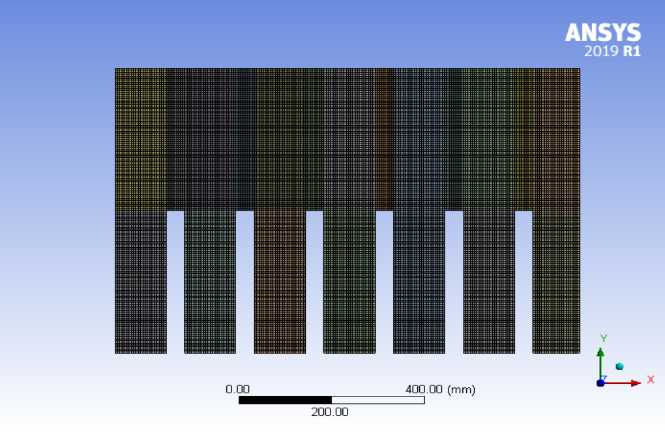Click the green Y letter above the triad
665x433 pixels.
604,338
